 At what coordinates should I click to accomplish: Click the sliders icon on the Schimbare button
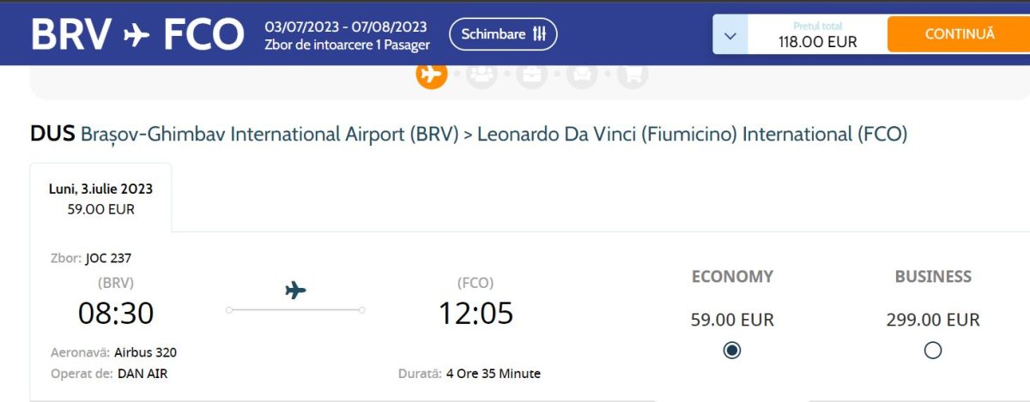tap(539, 34)
